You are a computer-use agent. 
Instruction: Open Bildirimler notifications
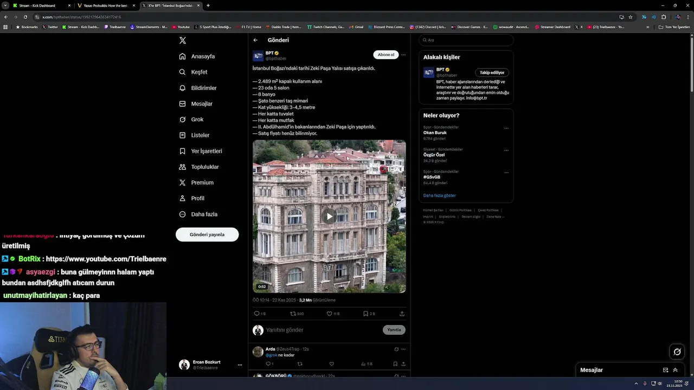[198, 88]
